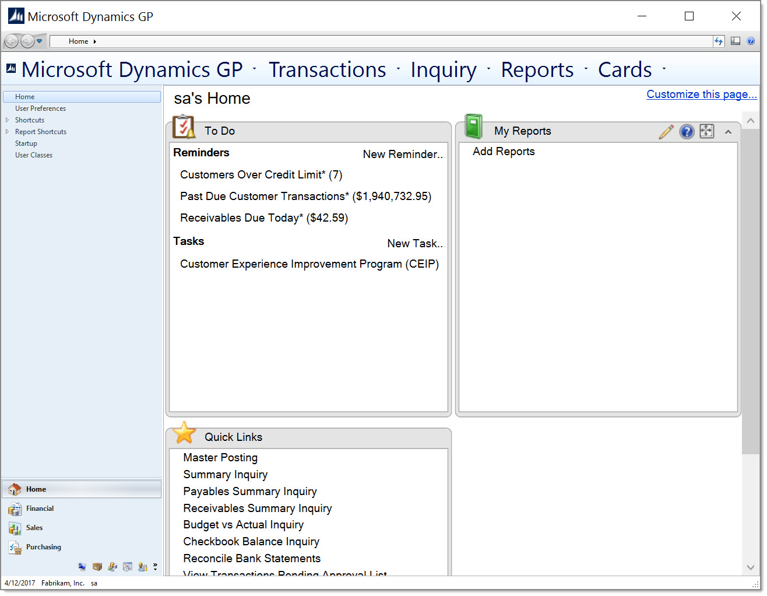Open the Cards menu
767x596 pixels.
coord(625,69)
